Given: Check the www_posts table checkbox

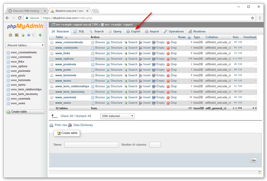Looking at the screenshot, I should [x=52, y=70].
